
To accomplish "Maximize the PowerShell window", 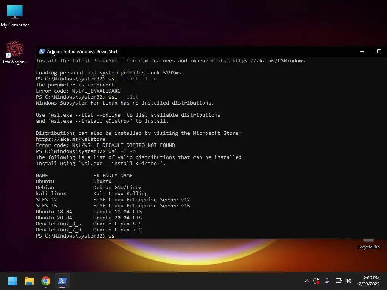I will [x=379, y=51].
